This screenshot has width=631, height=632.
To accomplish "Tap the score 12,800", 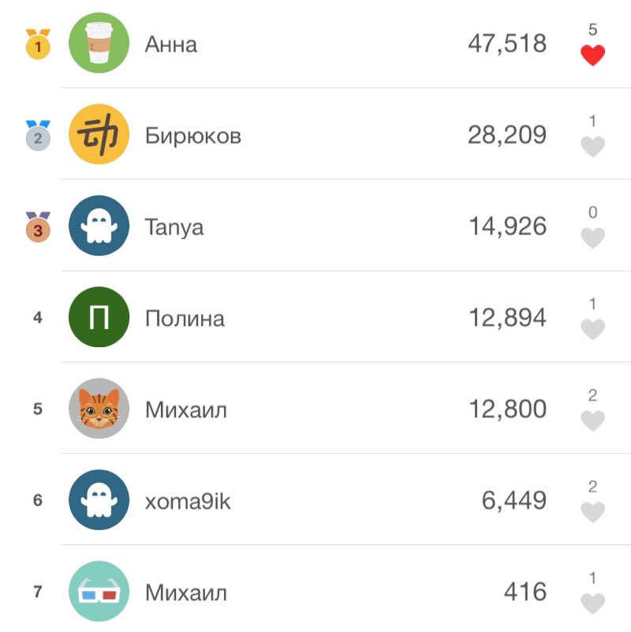I will point(507,409).
